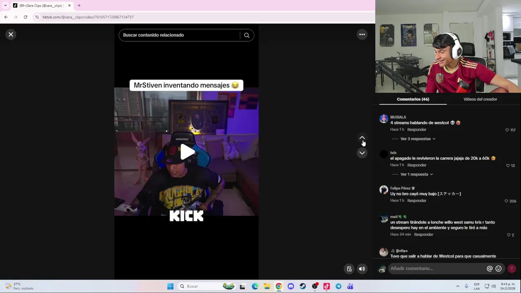Close the 'Sara Clips' browser tab

[x=69, y=5]
